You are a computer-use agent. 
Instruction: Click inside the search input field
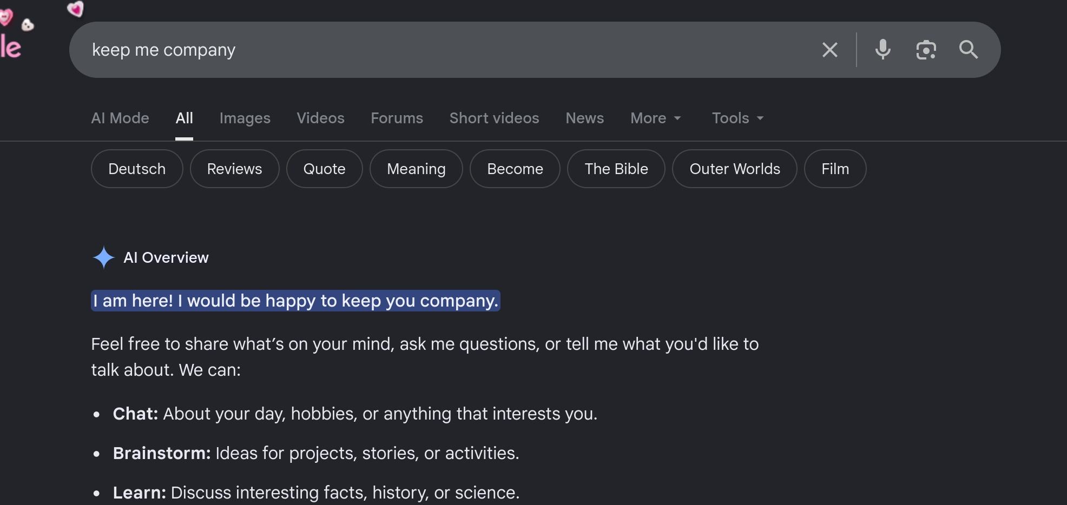coord(379,50)
